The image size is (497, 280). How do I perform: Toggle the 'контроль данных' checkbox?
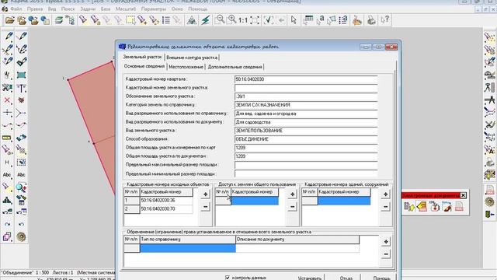[228, 278]
